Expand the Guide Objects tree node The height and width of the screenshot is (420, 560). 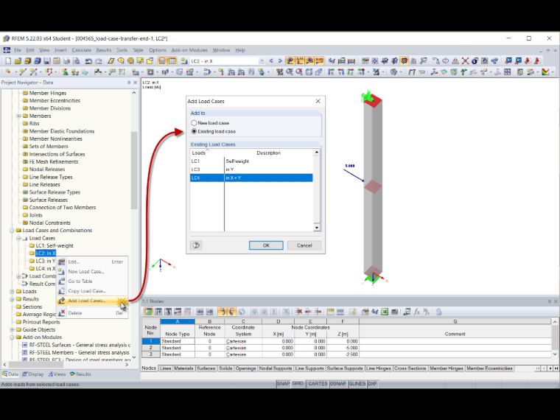point(12,329)
